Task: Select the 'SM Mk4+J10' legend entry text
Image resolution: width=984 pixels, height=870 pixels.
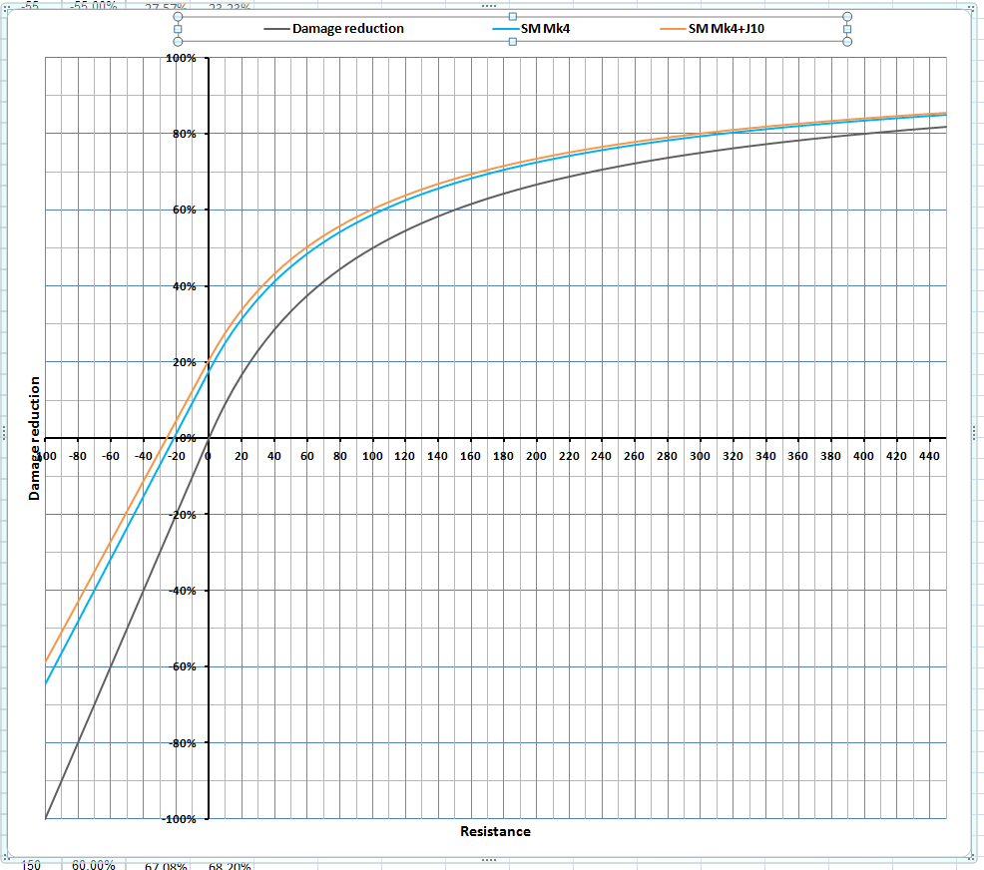Action: coord(727,29)
